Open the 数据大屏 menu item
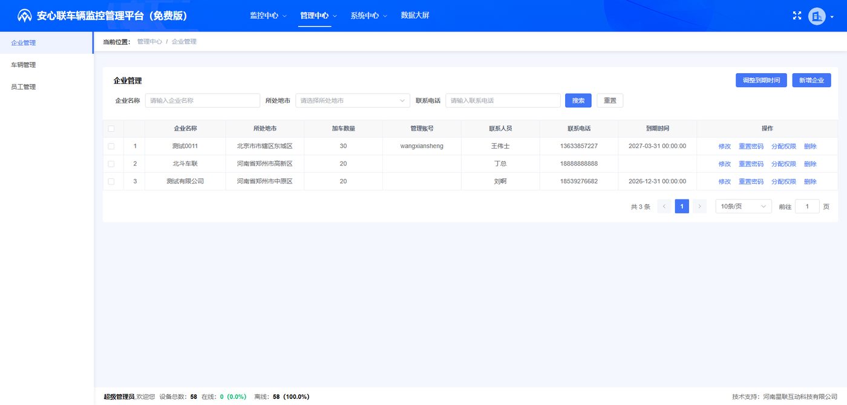The height and width of the screenshot is (405, 847). click(415, 16)
